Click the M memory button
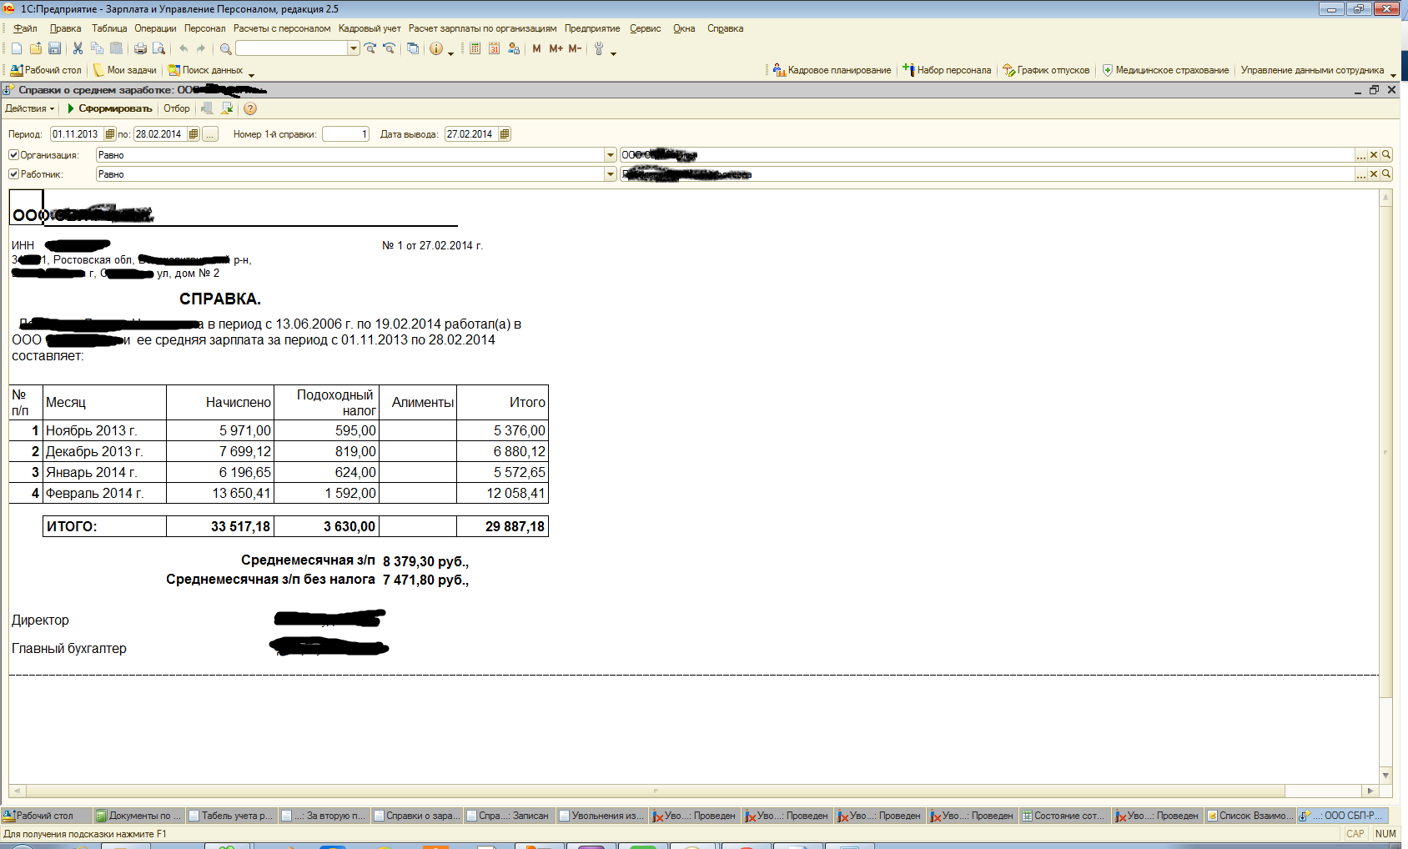The width and height of the screenshot is (1408, 849). 536,48
